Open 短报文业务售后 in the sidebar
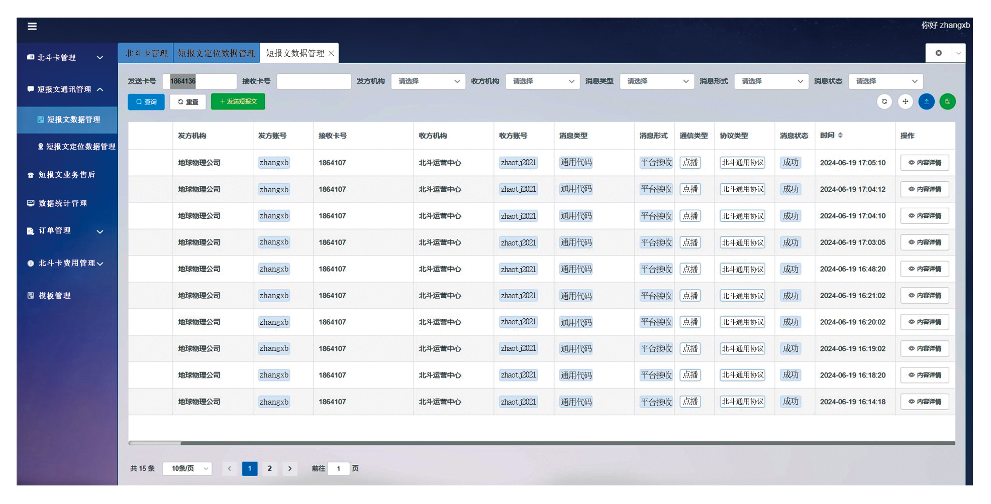This screenshot has width=991, height=504. [66, 175]
